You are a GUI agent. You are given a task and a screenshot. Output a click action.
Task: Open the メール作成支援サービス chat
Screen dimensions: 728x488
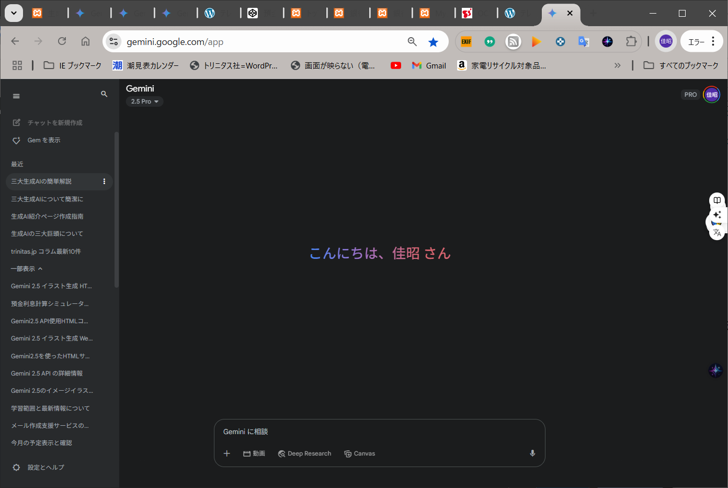(x=50, y=426)
